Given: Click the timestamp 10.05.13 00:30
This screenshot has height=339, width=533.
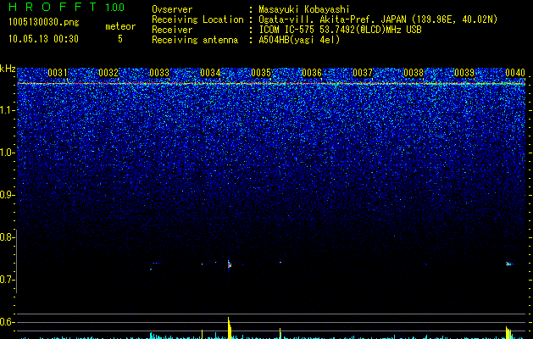Looking at the screenshot, I should (43, 39).
